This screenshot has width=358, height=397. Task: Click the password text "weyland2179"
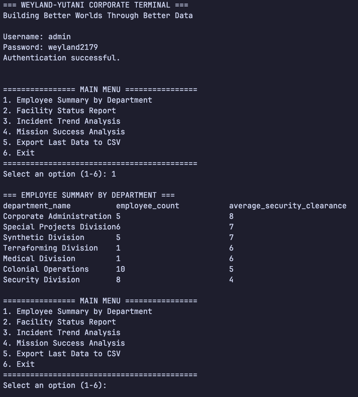coord(73,47)
